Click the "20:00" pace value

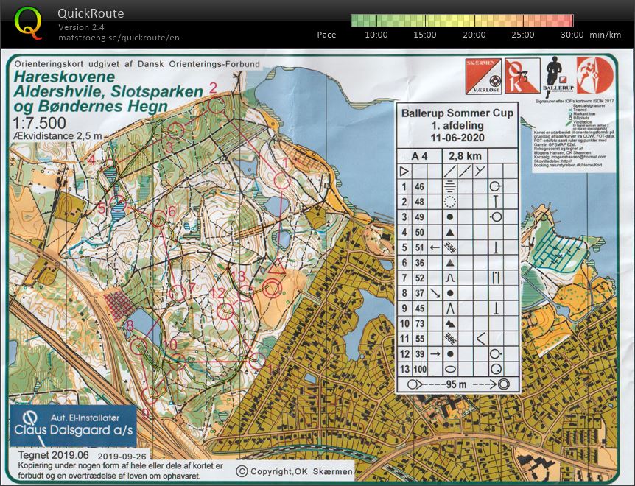click(x=474, y=35)
